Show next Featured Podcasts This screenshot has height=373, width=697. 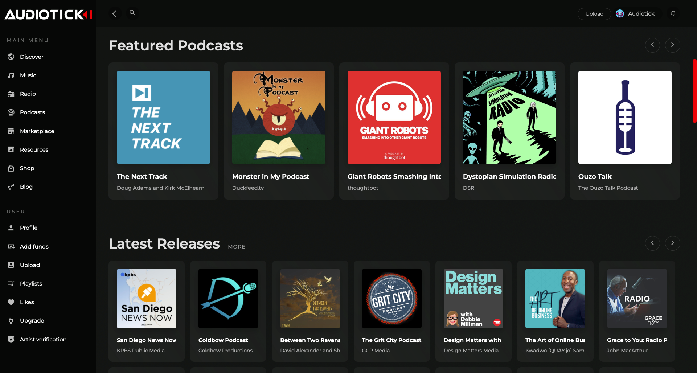click(672, 45)
